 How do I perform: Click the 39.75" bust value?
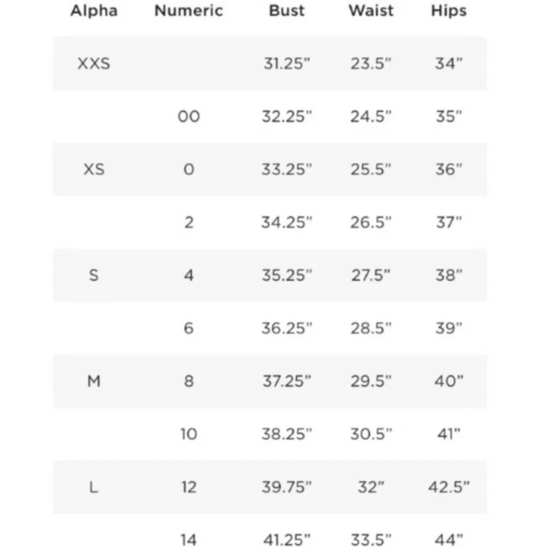(x=287, y=487)
